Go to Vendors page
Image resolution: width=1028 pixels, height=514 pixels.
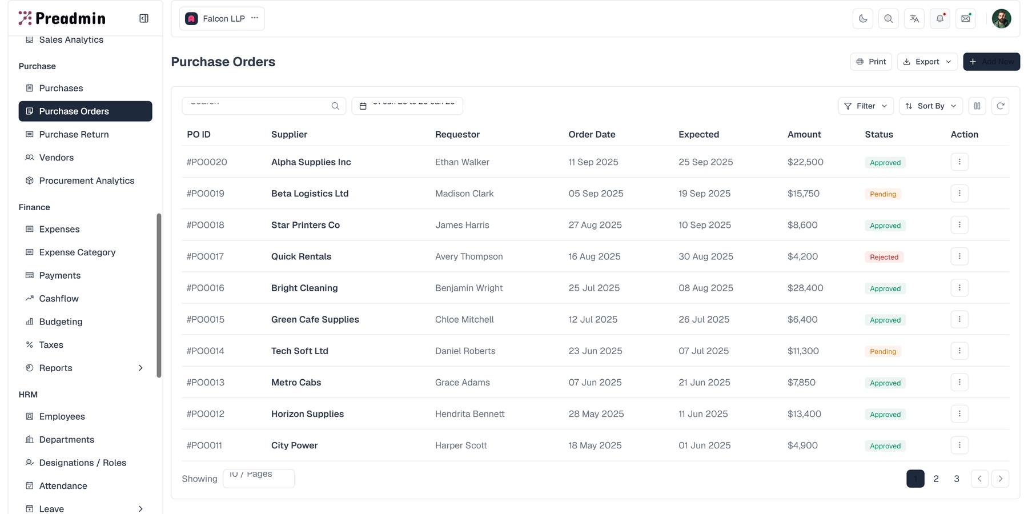click(85, 158)
